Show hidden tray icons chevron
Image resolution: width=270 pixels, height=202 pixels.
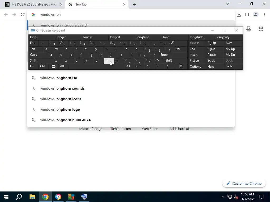tap(223, 197)
